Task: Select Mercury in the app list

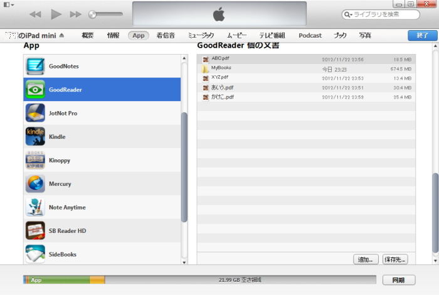Action: click(102, 183)
